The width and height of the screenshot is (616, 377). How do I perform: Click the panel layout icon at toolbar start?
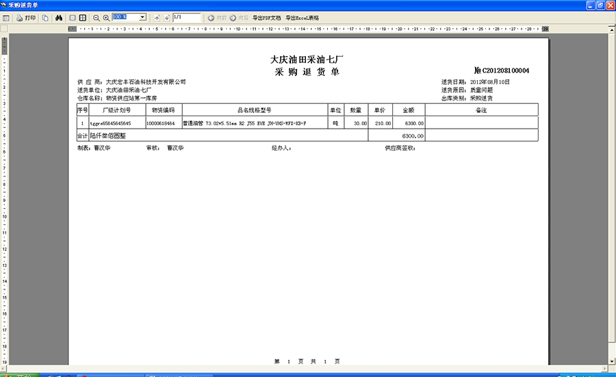(x=5, y=18)
